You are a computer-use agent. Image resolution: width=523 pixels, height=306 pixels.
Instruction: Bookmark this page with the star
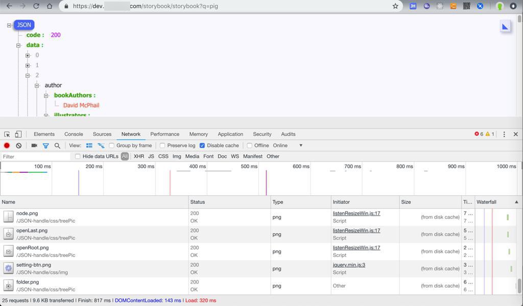395,6
